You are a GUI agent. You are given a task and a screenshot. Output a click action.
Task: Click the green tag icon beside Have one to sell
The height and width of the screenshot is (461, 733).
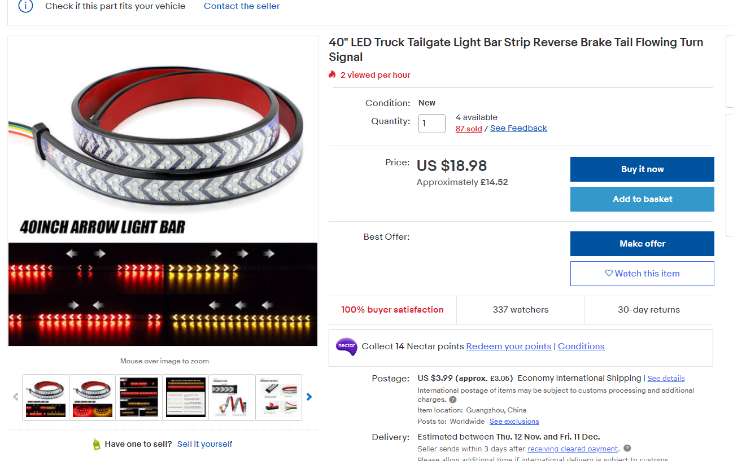(97, 444)
